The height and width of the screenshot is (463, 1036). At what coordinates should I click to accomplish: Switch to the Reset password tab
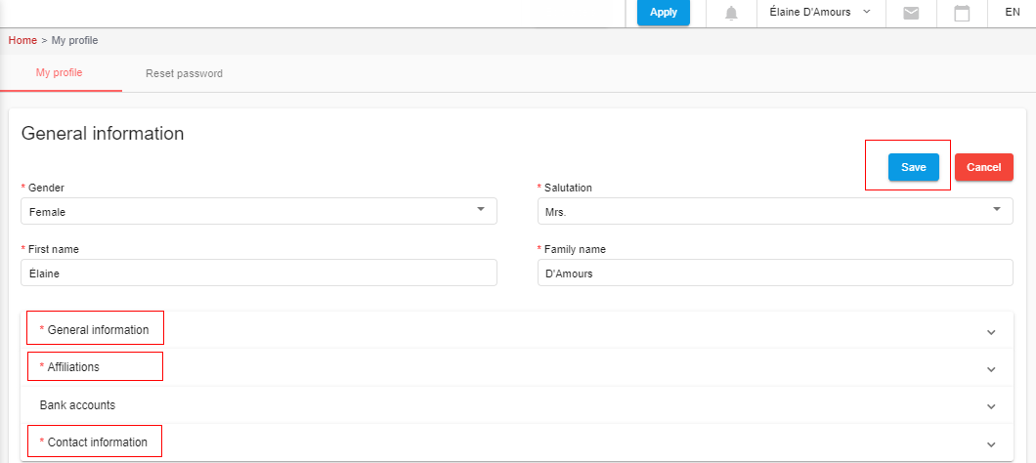184,73
